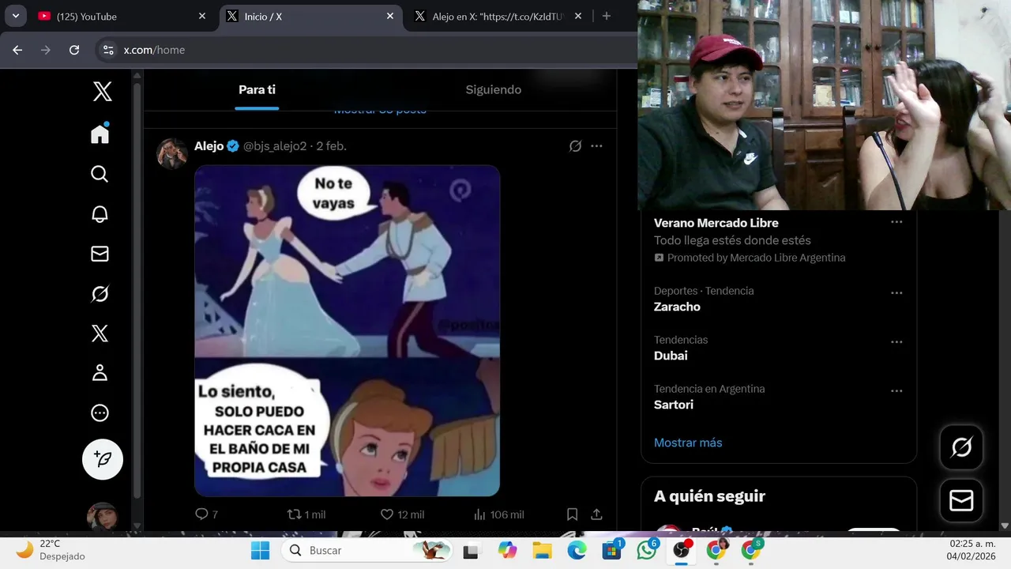Open Notifications bell icon
Image resolution: width=1011 pixels, height=569 pixels.
pos(100,213)
